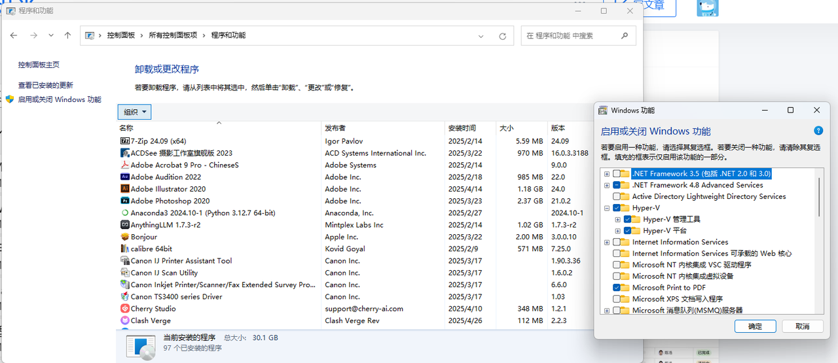Click the calibre 64bit icon
The width and height of the screenshot is (838, 363).
click(x=125, y=249)
